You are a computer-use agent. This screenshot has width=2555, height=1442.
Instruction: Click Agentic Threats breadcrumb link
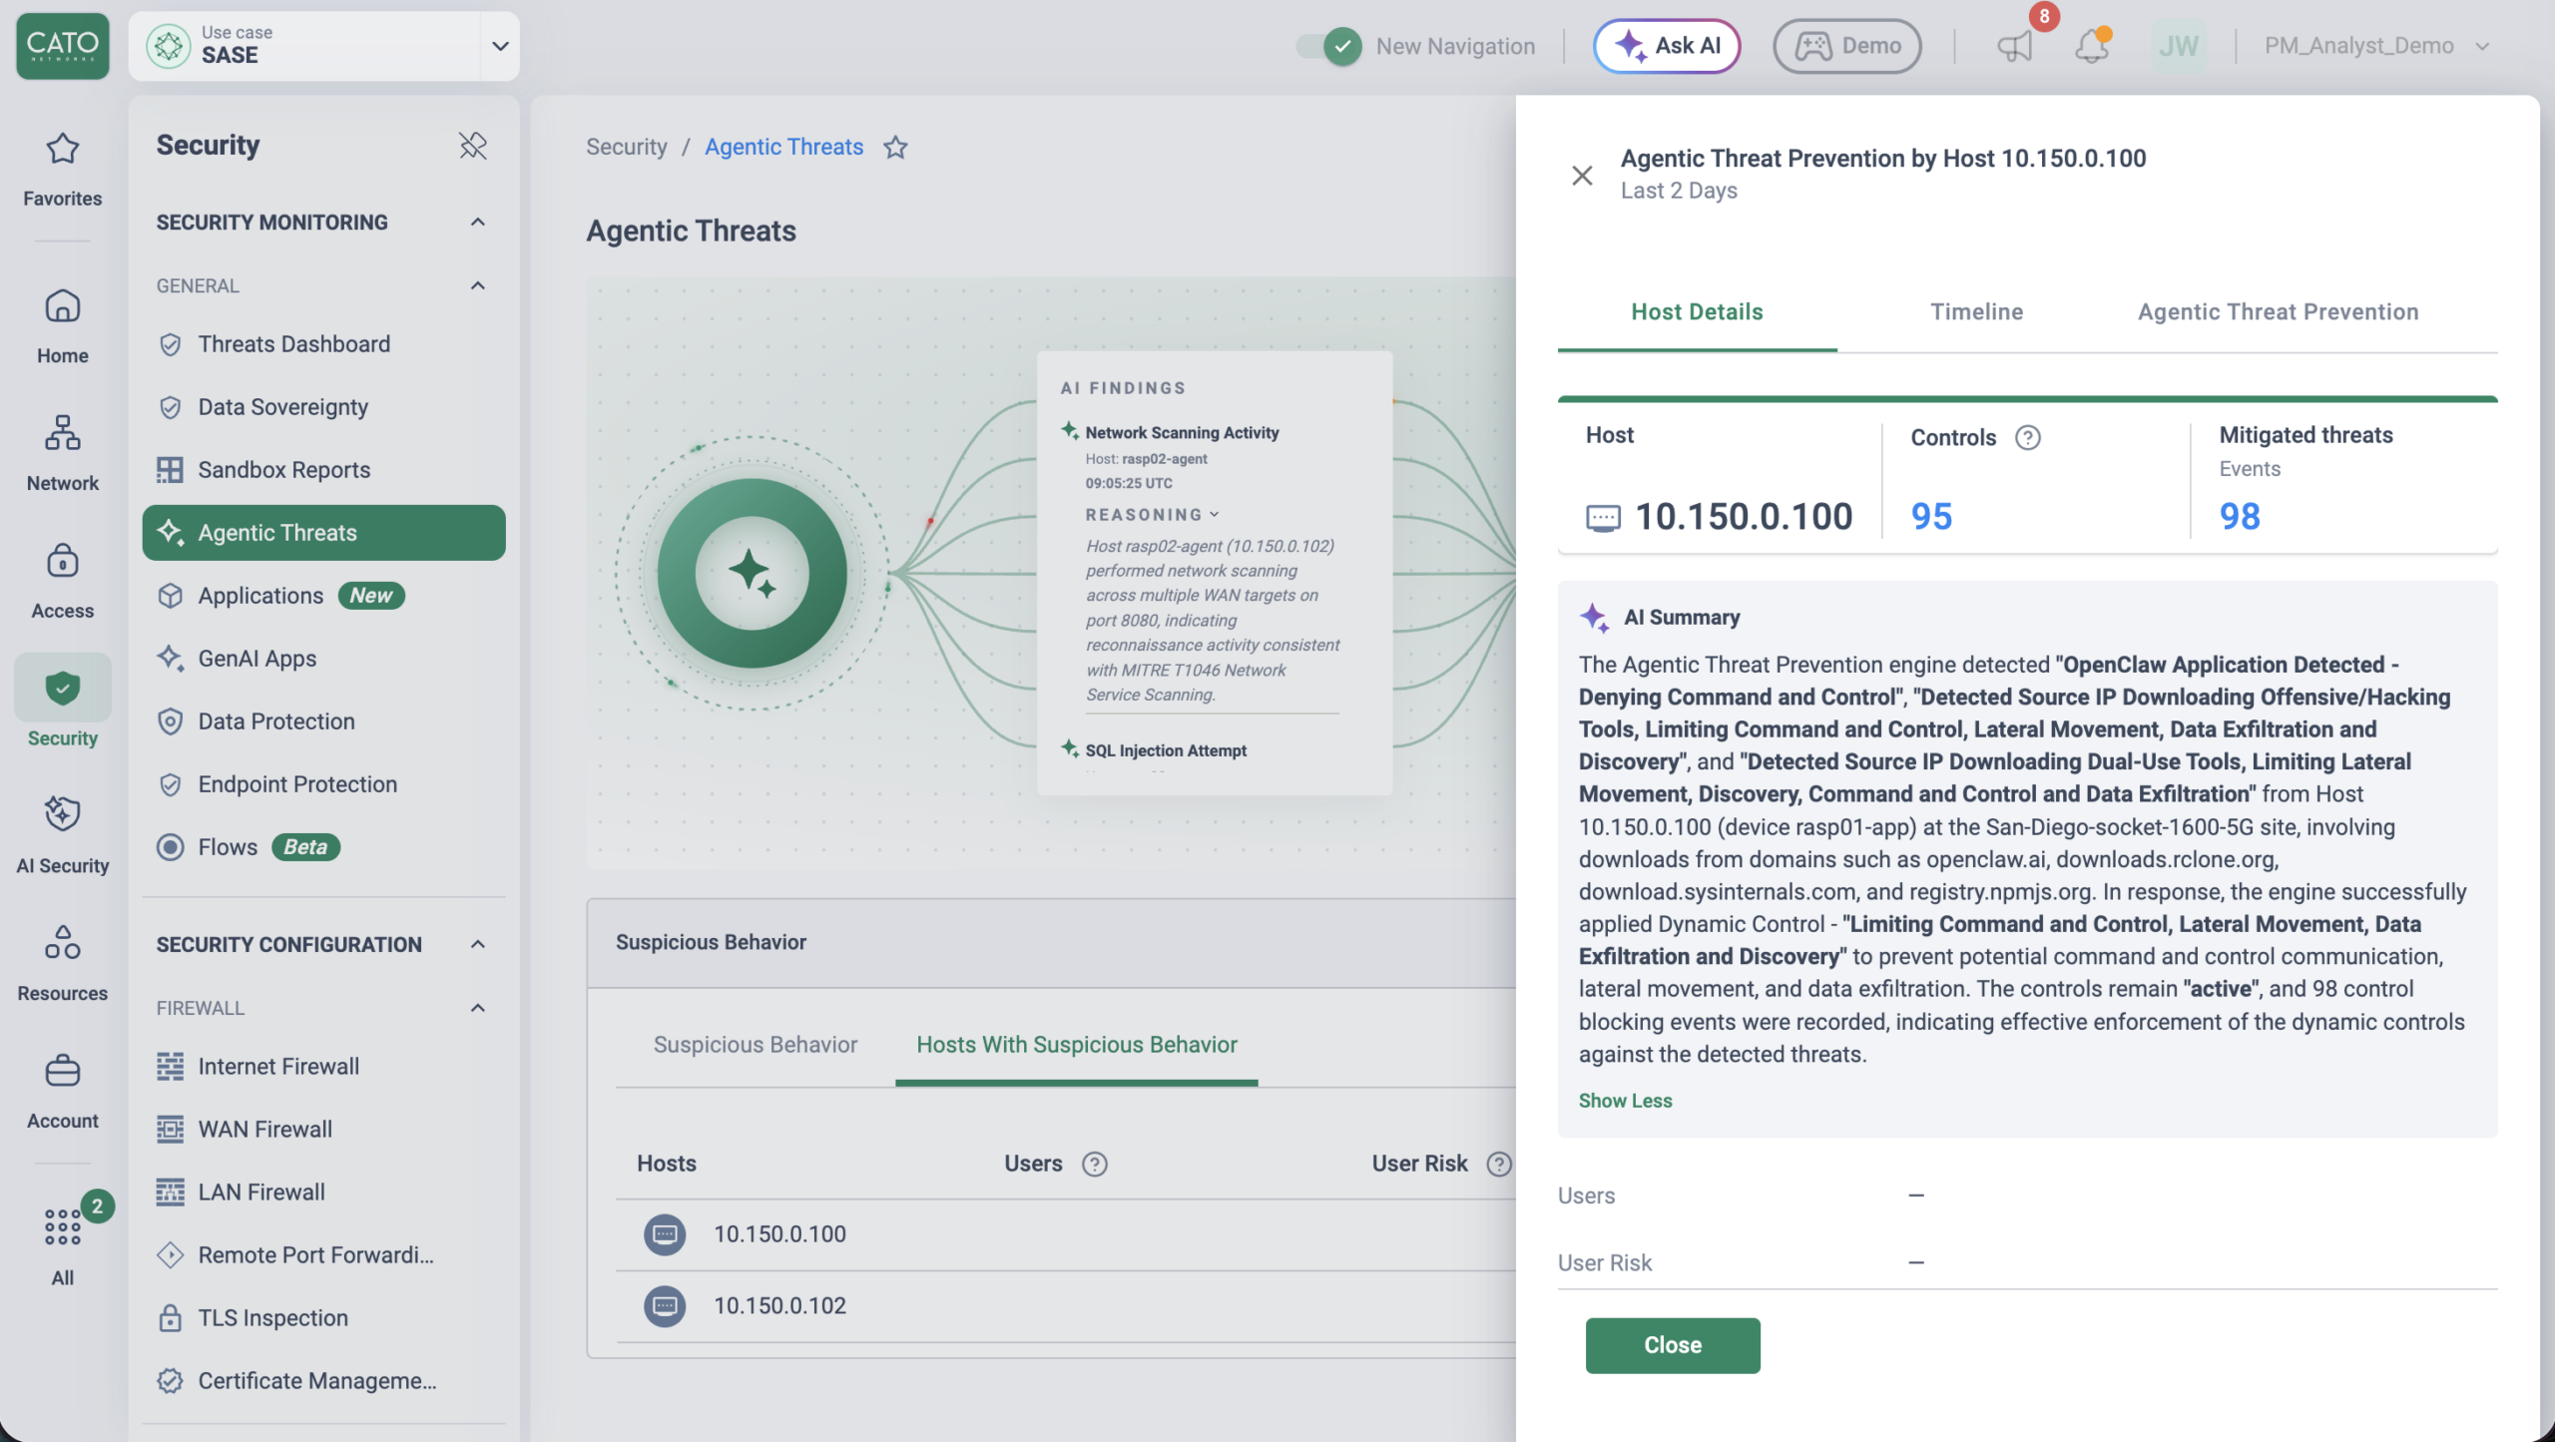(783, 147)
